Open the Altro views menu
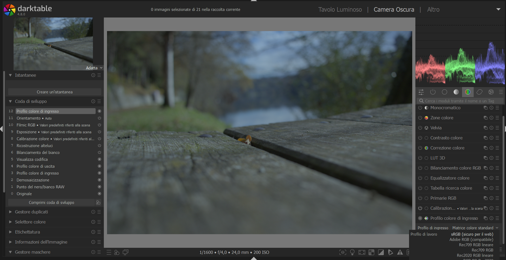506x260 pixels. coord(433,9)
